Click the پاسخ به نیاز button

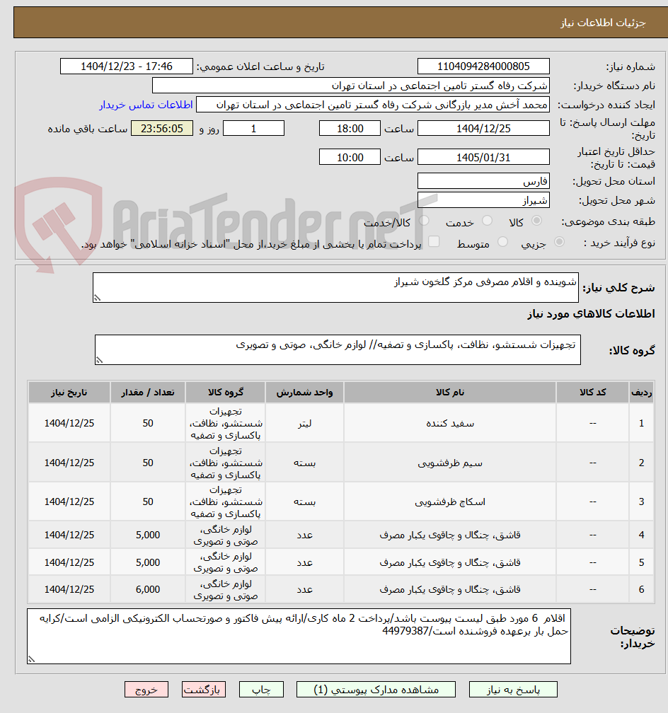[513, 690]
